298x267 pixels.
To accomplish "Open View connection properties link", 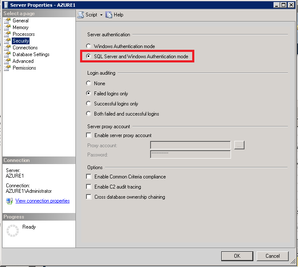I will tap(43, 201).
